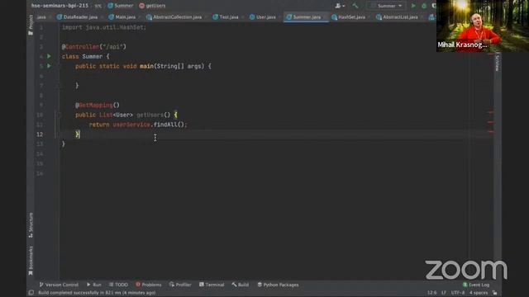Click the build completed status message
The width and height of the screenshot is (529, 297).
pyautogui.click(x=97, y=293)
